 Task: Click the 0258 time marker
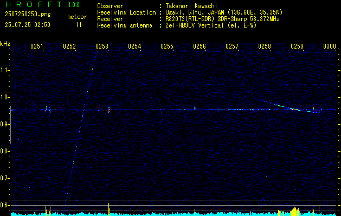tap(265, 46)
